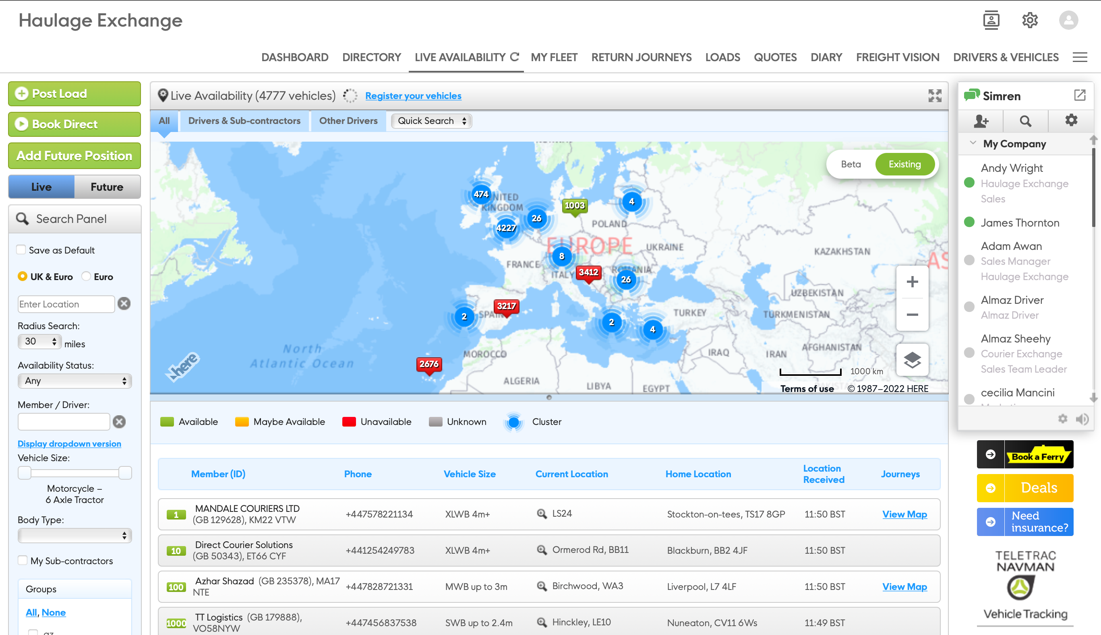Click the map/list resize divider handle

tap(549, 397)
